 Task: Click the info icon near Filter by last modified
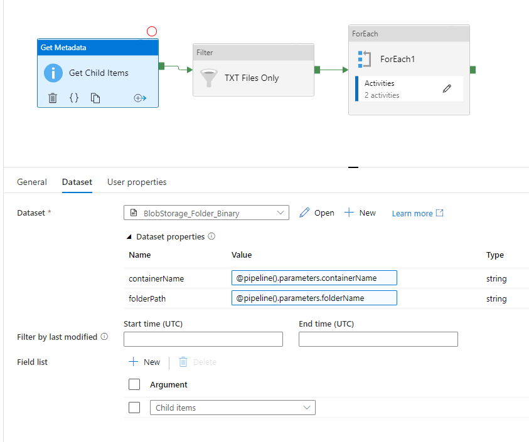pyautogui.click(x=105, y=337)
